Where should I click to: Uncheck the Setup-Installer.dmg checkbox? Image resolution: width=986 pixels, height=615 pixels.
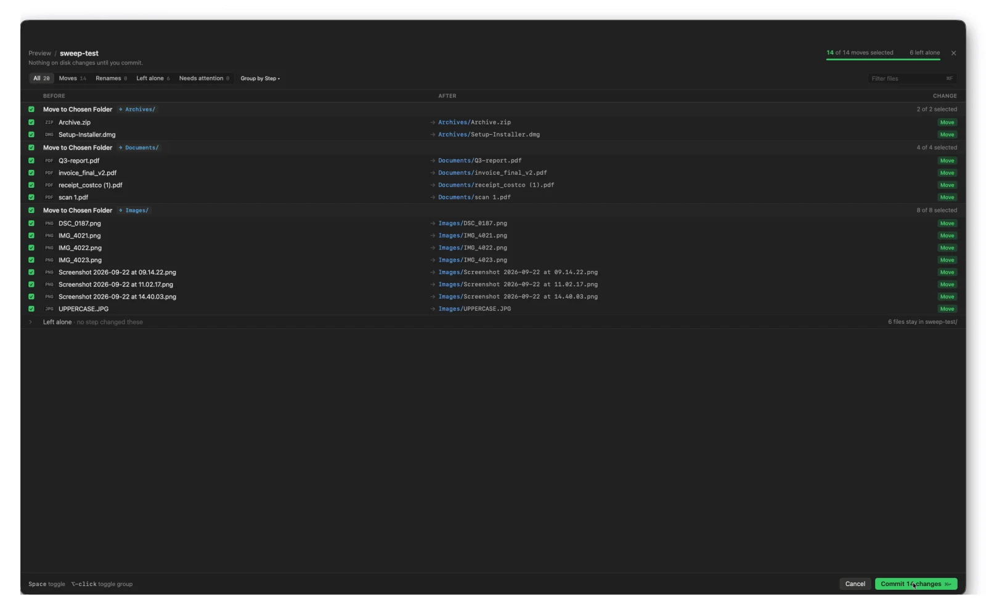tap(31, 135)
